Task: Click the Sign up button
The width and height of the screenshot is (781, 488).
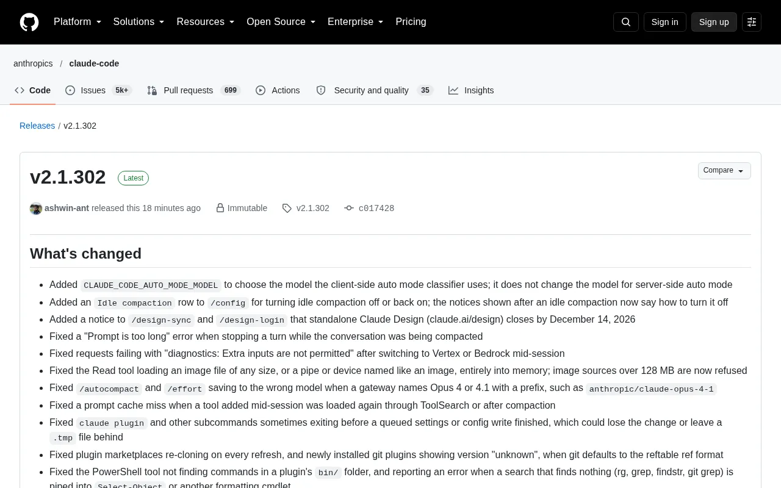Action: click(714, 22)
